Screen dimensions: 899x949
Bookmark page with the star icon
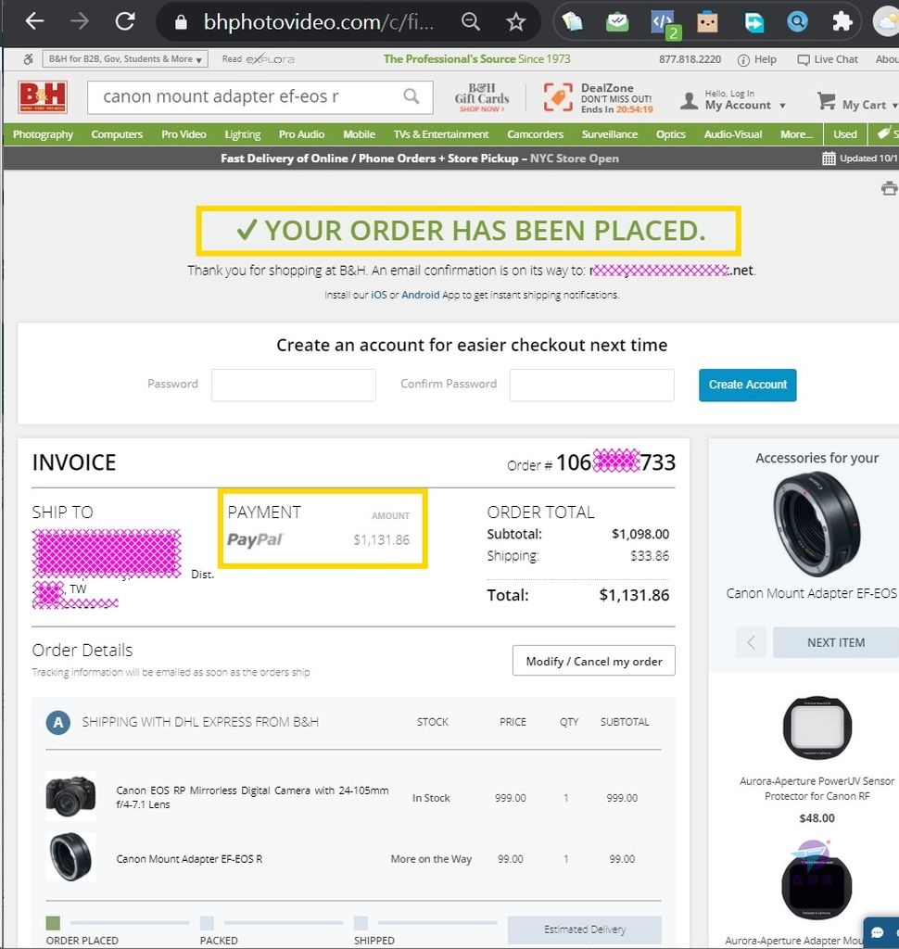click(x=516, y=22)
